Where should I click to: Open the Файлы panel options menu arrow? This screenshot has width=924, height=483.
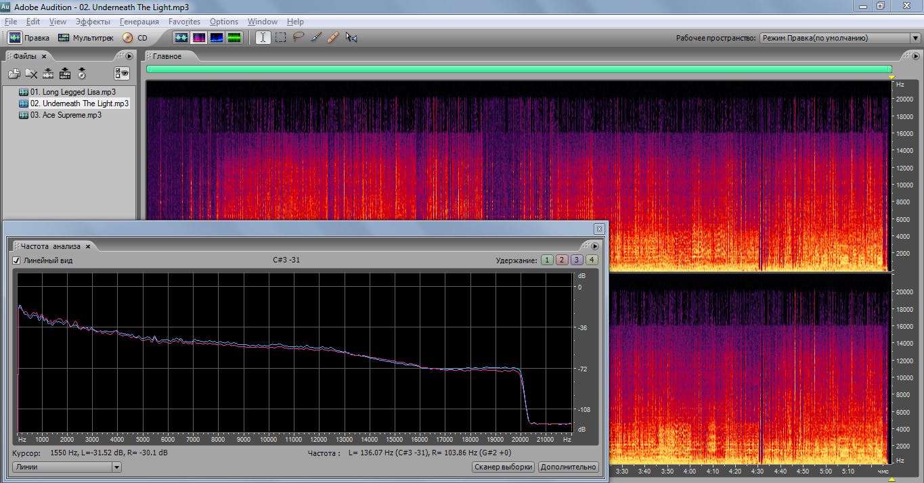tap(129, 56)
